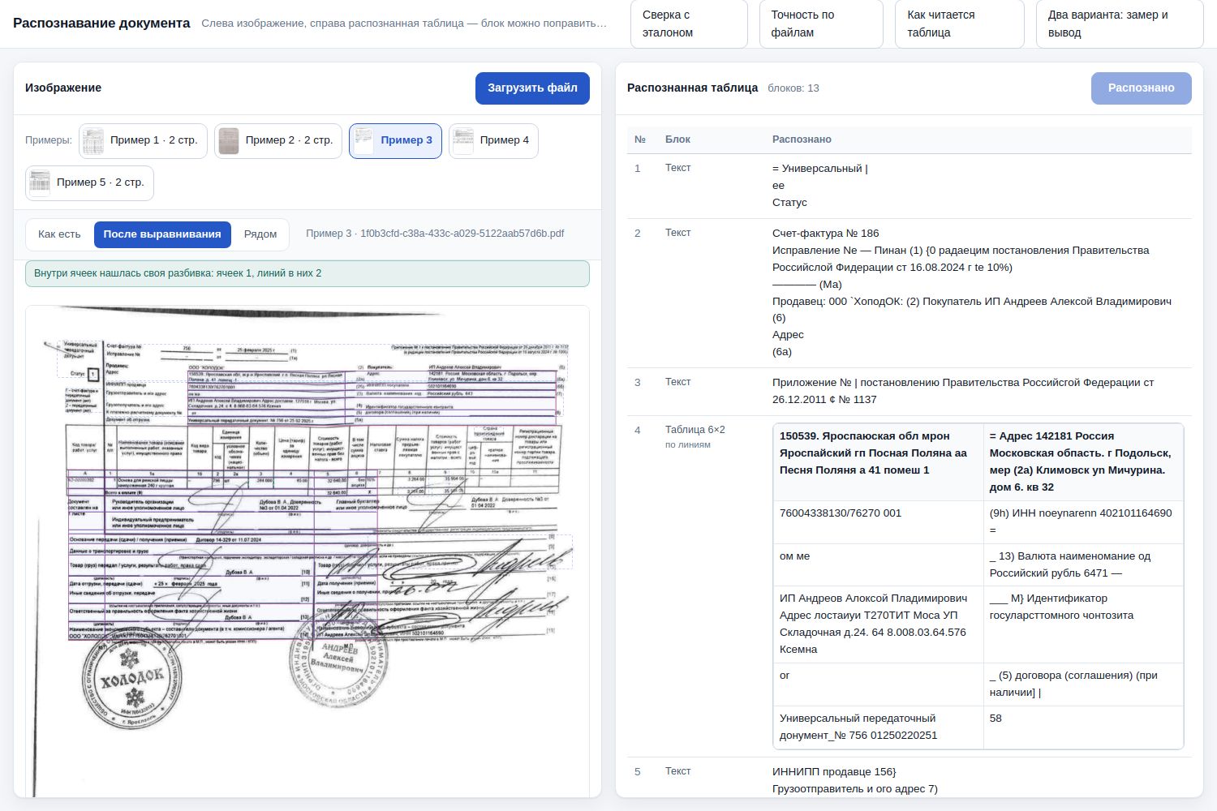1217x811 pixels.
Task: Select sample Пример 2 · 2 стр.
Action: coord(278,140)
